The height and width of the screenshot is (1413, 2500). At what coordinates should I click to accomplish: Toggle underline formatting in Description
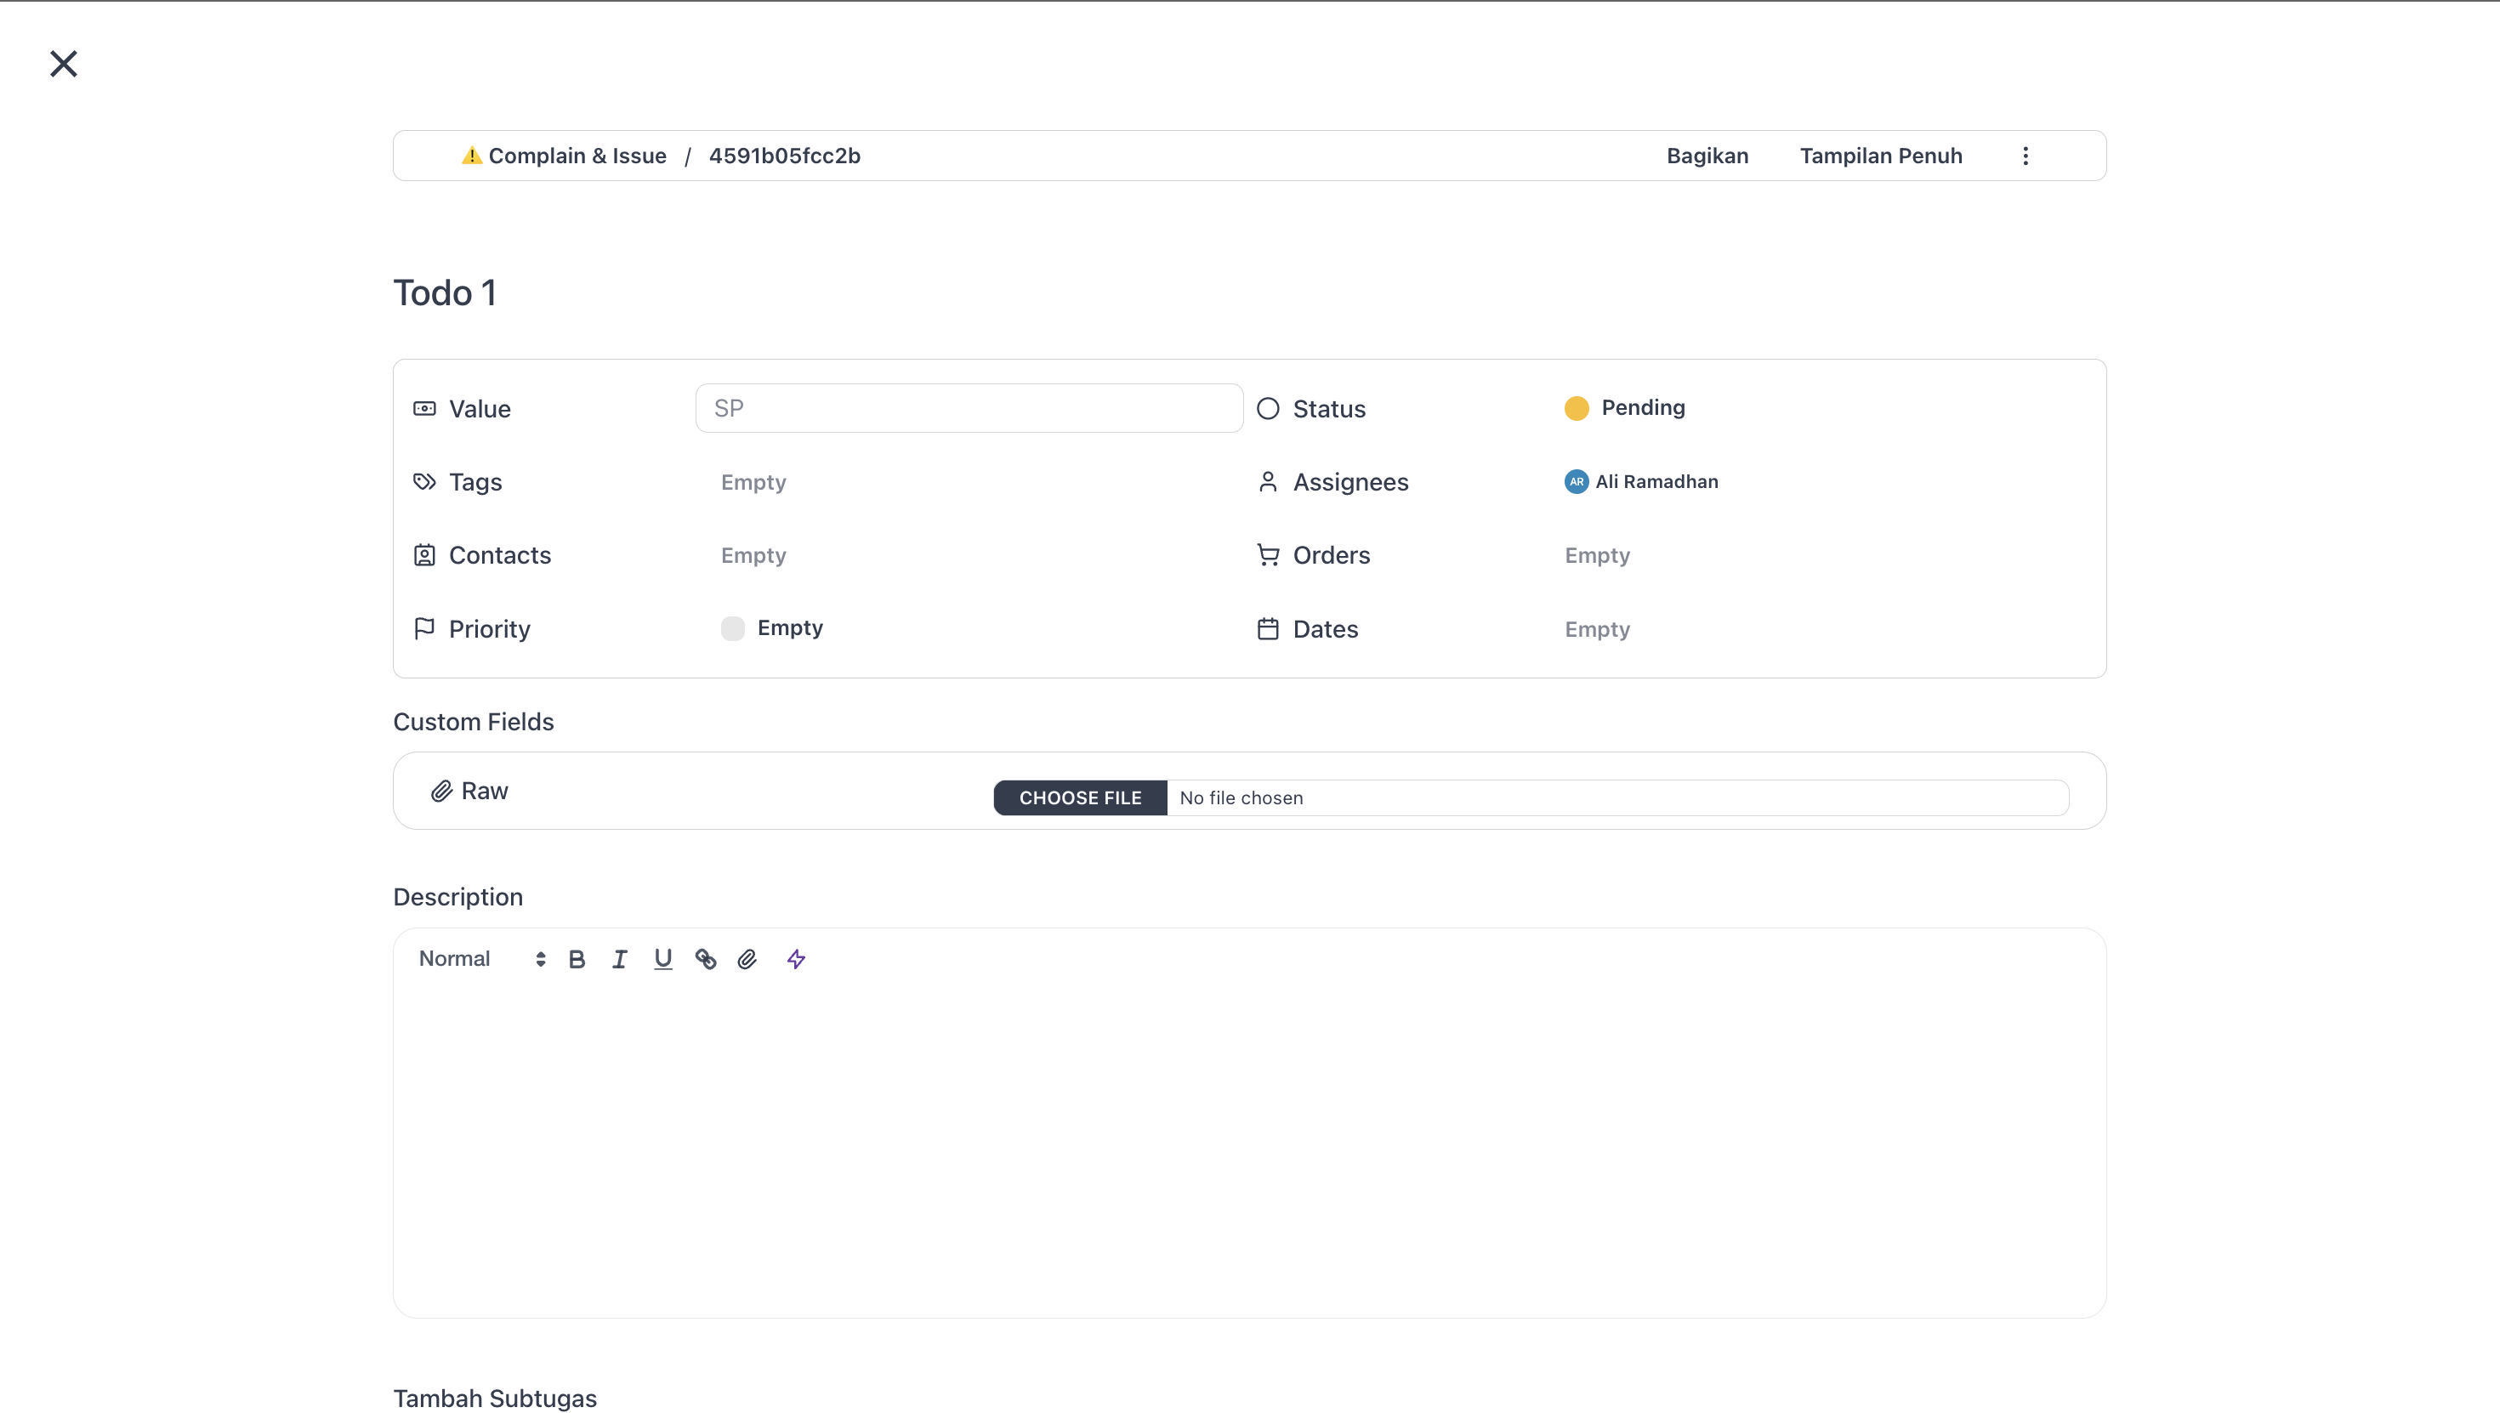tap(663, 959)
